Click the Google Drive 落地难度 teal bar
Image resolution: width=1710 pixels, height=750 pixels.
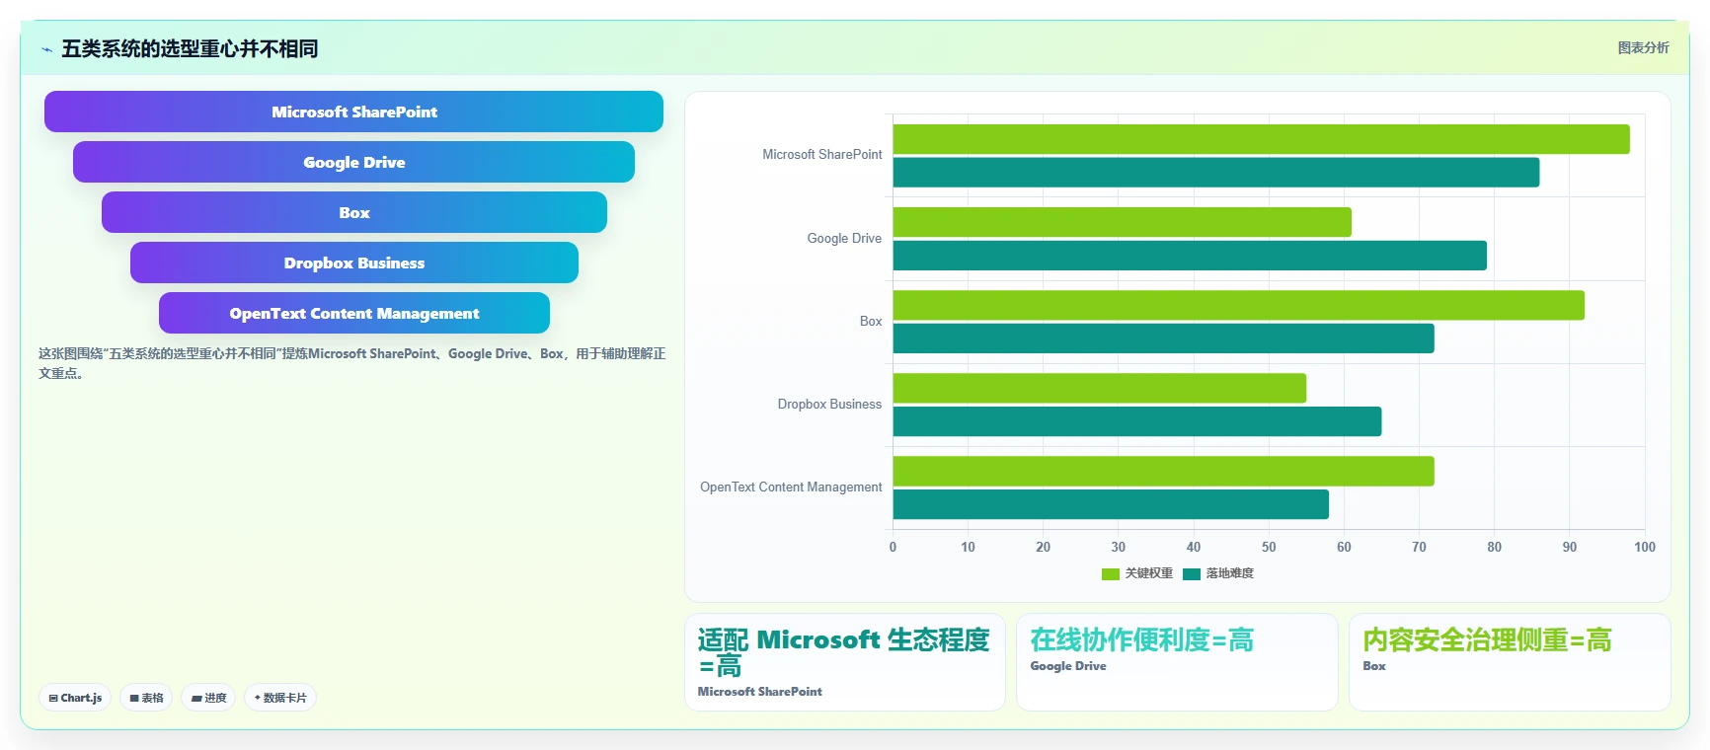1190,256
